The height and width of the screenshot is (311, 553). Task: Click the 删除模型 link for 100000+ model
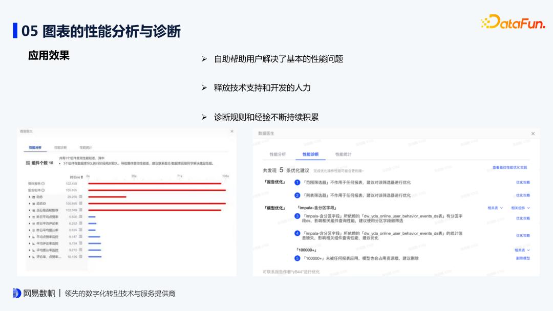[524, 258]
